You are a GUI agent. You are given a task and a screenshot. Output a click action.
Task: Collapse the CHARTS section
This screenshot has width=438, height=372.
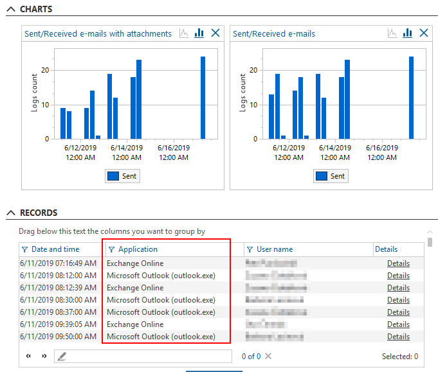(11, 9)
